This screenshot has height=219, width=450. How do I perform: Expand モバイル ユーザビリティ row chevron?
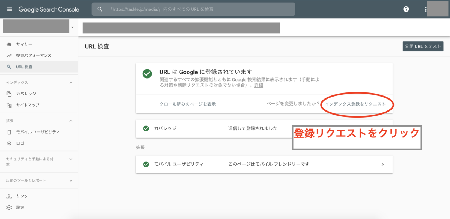tap(382, 164)
